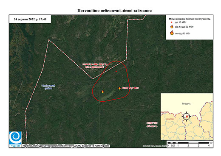Image resolution: width=221 pixels, height=156 pixels.
Task: Click the small red dot hotspot inside the outline
Action: click(116, 72)
